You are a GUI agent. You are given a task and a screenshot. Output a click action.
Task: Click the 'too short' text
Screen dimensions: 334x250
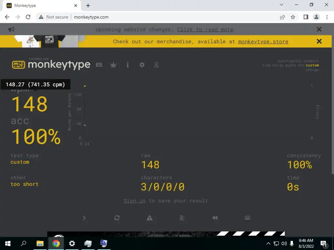click(x=24, y=184)
